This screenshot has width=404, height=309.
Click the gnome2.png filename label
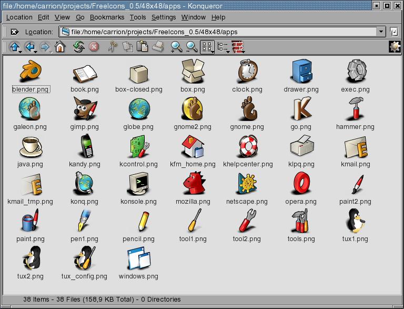coord(193,127)
